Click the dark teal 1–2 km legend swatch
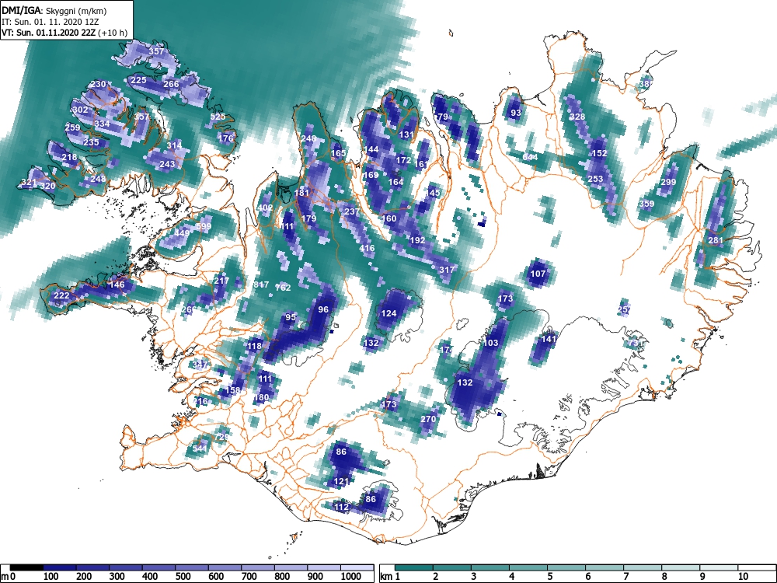This screenshot has width=777, height=583. (414, 567)
